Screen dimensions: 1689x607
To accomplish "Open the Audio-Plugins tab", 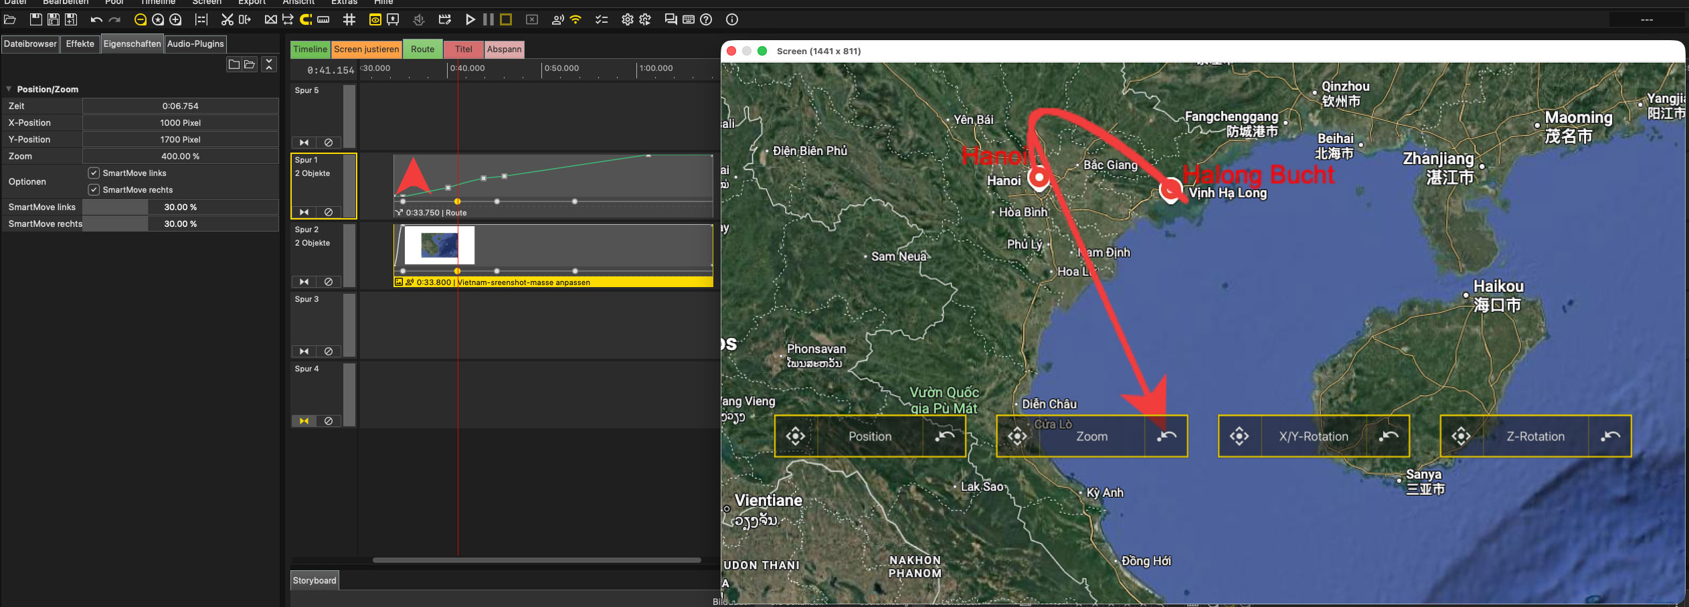I will pos(195,44).
